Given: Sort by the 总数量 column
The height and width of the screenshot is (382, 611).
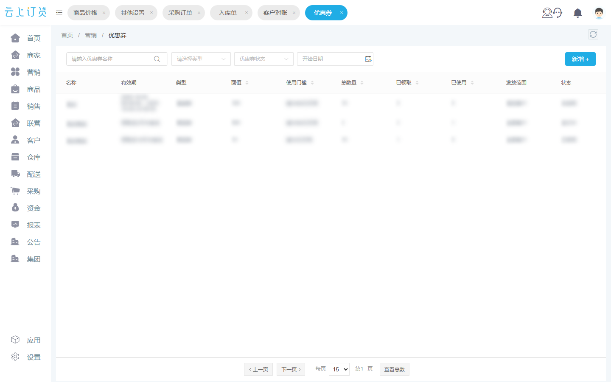Looking at the screenshot, I should [362, 83].
